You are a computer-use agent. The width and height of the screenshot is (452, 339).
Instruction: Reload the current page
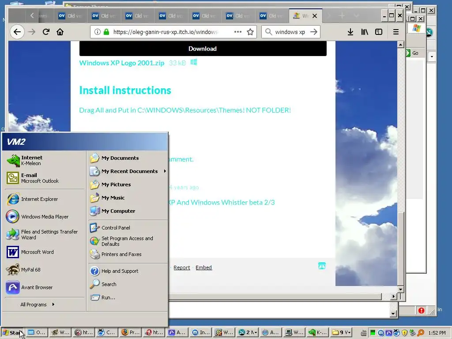pyautogui.click(x=46, y=32)
